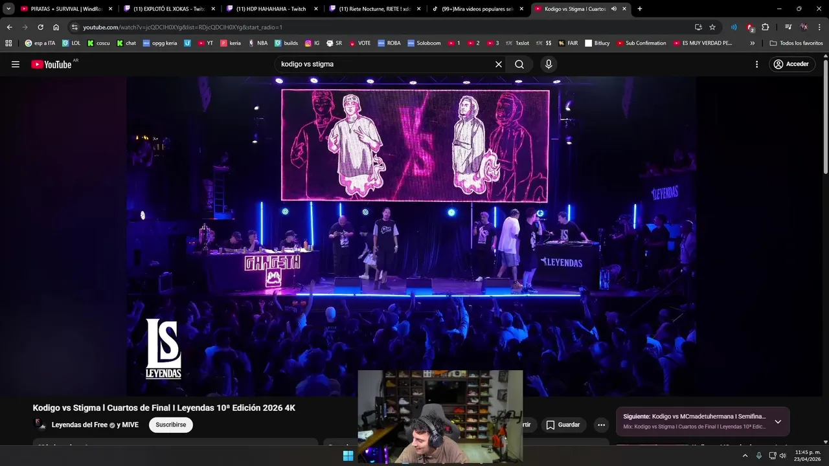829x466 pixels.
Task: Open more actions for the video (three dots)
Action: [601, 425]
